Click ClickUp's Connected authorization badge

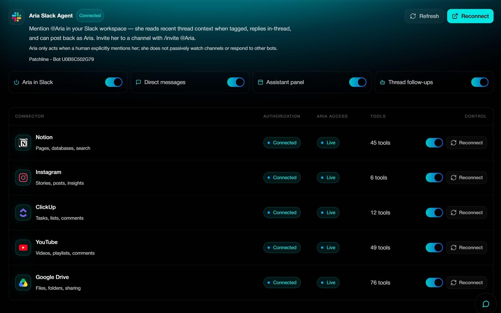[x=282, y=213]
